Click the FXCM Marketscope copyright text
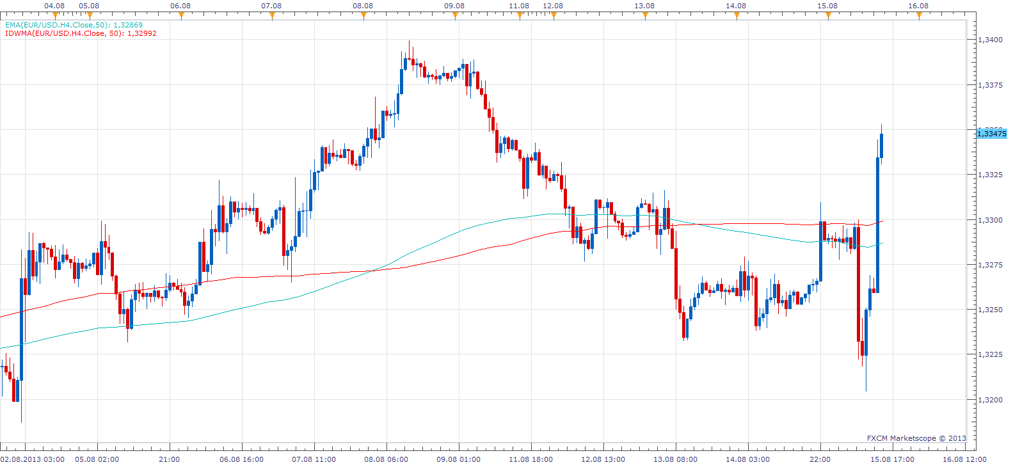 click(x=916, y=438)
